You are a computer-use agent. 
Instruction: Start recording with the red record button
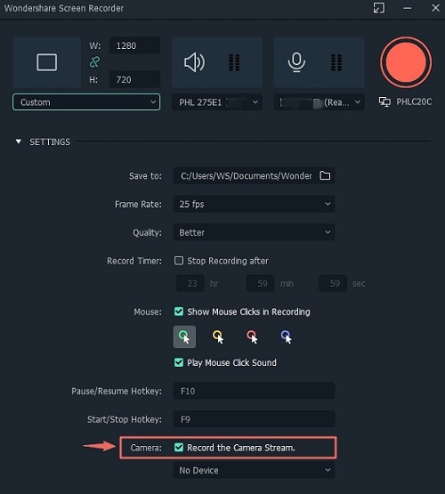pyautogui.click(x=406, y=62)
